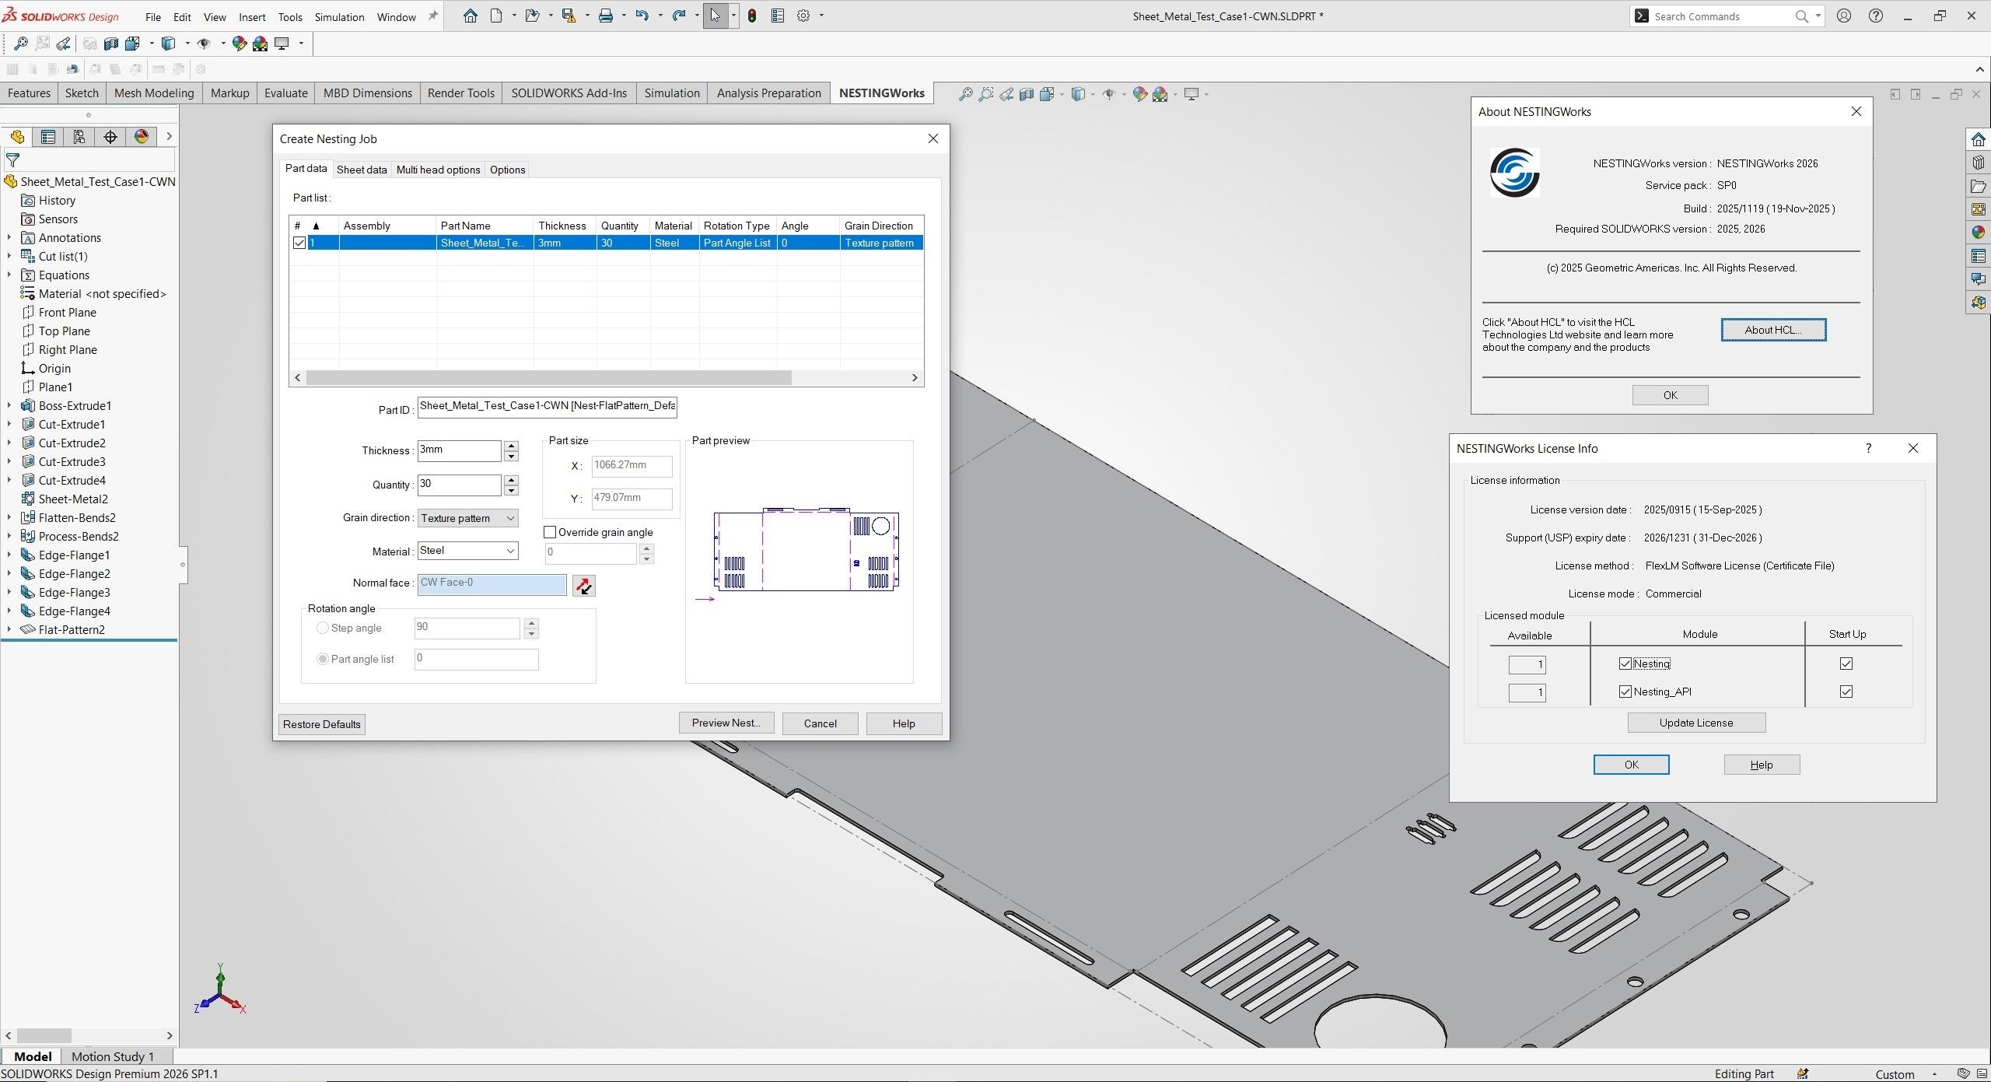
Task: Switch to the Motion Study 1 tab
Action: tap(113, 1057)
